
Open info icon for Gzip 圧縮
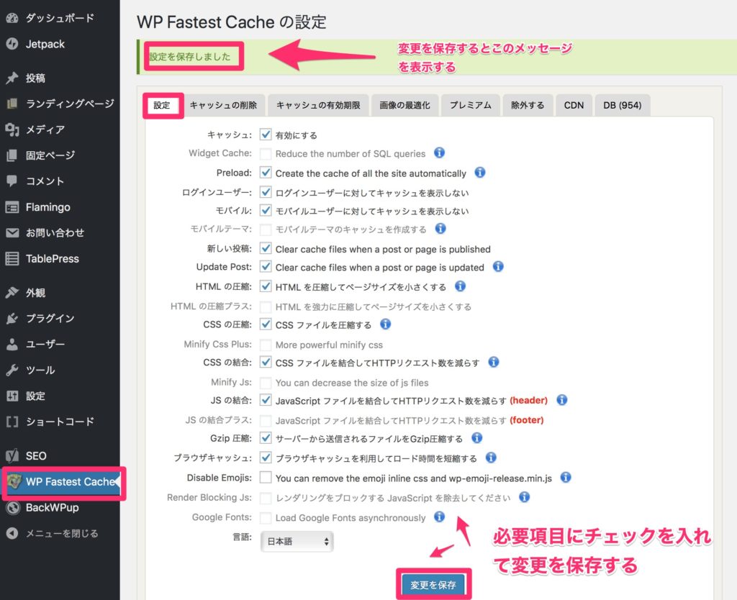point(476,438)
